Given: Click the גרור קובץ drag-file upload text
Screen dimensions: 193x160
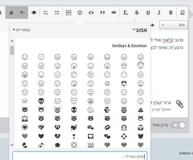Looking at the screenshot, I should pos(161,102).
